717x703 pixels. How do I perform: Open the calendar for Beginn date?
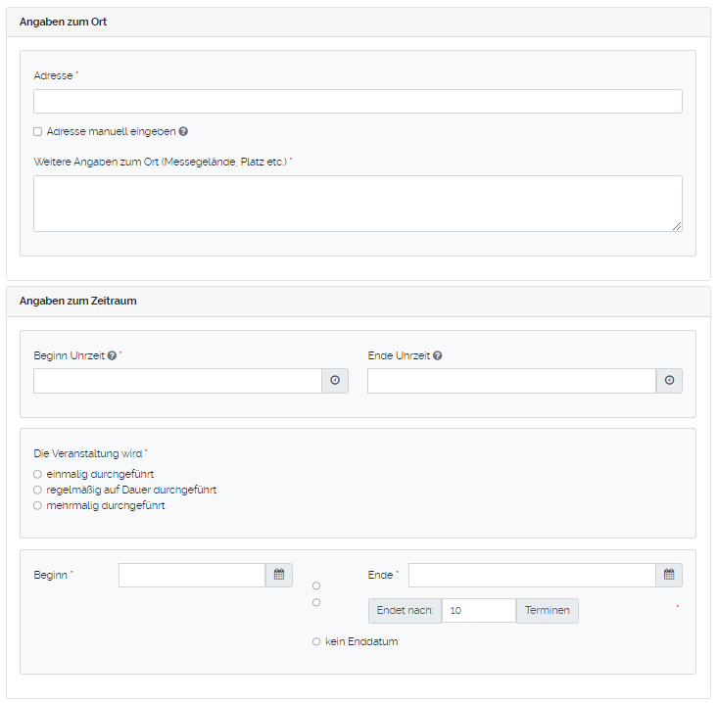279,575
